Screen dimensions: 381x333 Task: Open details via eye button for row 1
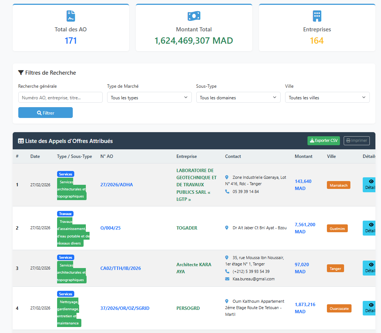coord(371,185)
